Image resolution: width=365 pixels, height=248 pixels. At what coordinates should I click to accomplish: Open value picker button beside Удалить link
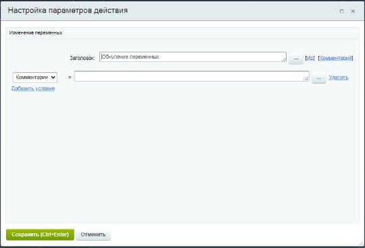318,78
